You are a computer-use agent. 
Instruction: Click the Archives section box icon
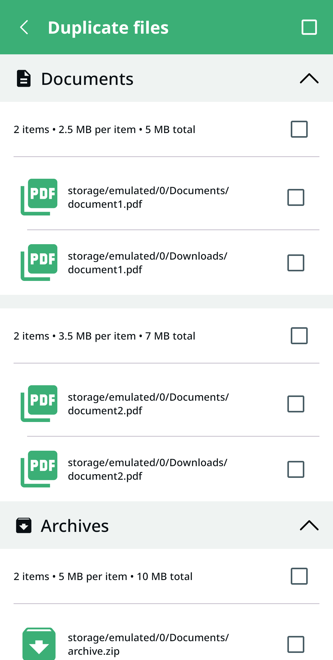(24, 525)
